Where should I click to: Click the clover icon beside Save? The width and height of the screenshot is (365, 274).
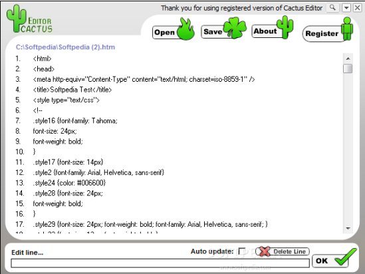(235, 28)
